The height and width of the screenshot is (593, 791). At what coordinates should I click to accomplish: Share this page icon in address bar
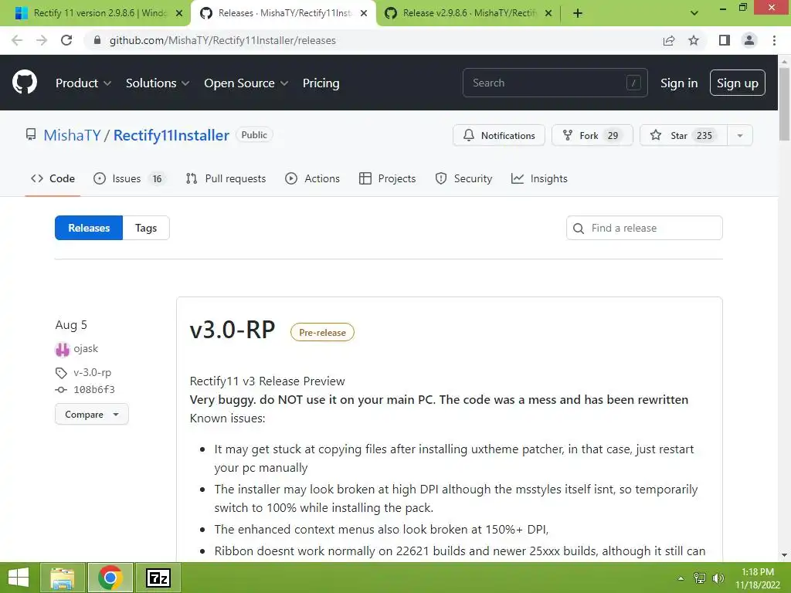[x=669, y=40]
